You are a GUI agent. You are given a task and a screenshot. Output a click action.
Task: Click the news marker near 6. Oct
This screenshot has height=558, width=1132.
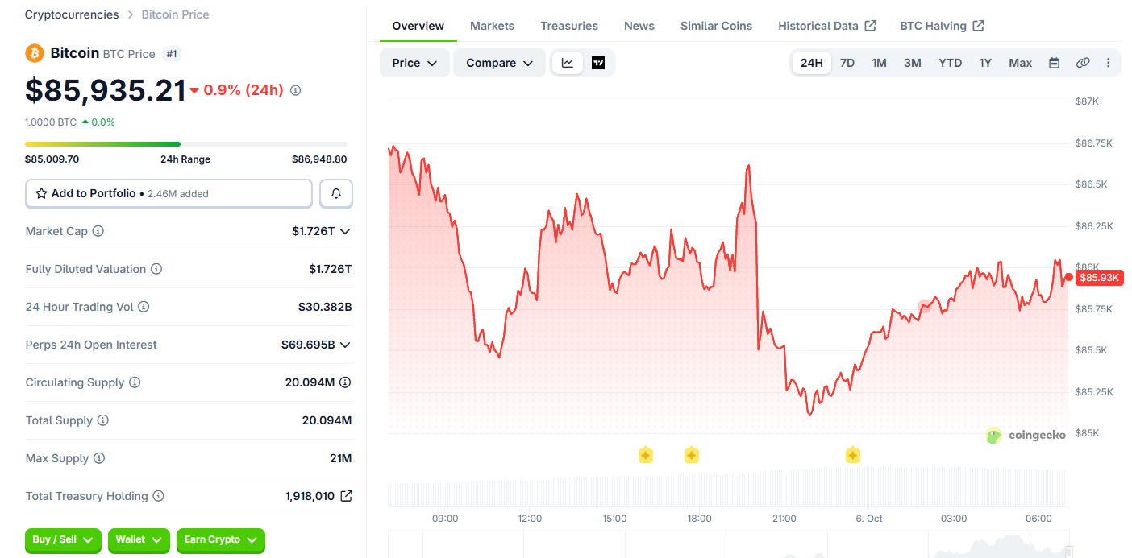[x=853, y=455]
